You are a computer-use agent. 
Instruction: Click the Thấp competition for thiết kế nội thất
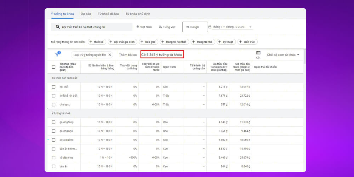pos(166,96)
